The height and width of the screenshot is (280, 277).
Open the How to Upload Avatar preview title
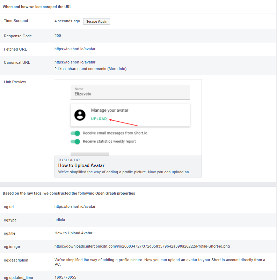(x=81, y=166)
